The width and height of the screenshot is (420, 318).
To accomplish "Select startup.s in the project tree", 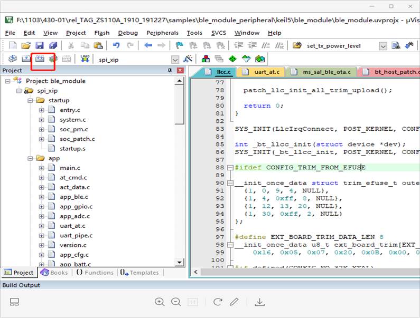I will pos(72,149).
